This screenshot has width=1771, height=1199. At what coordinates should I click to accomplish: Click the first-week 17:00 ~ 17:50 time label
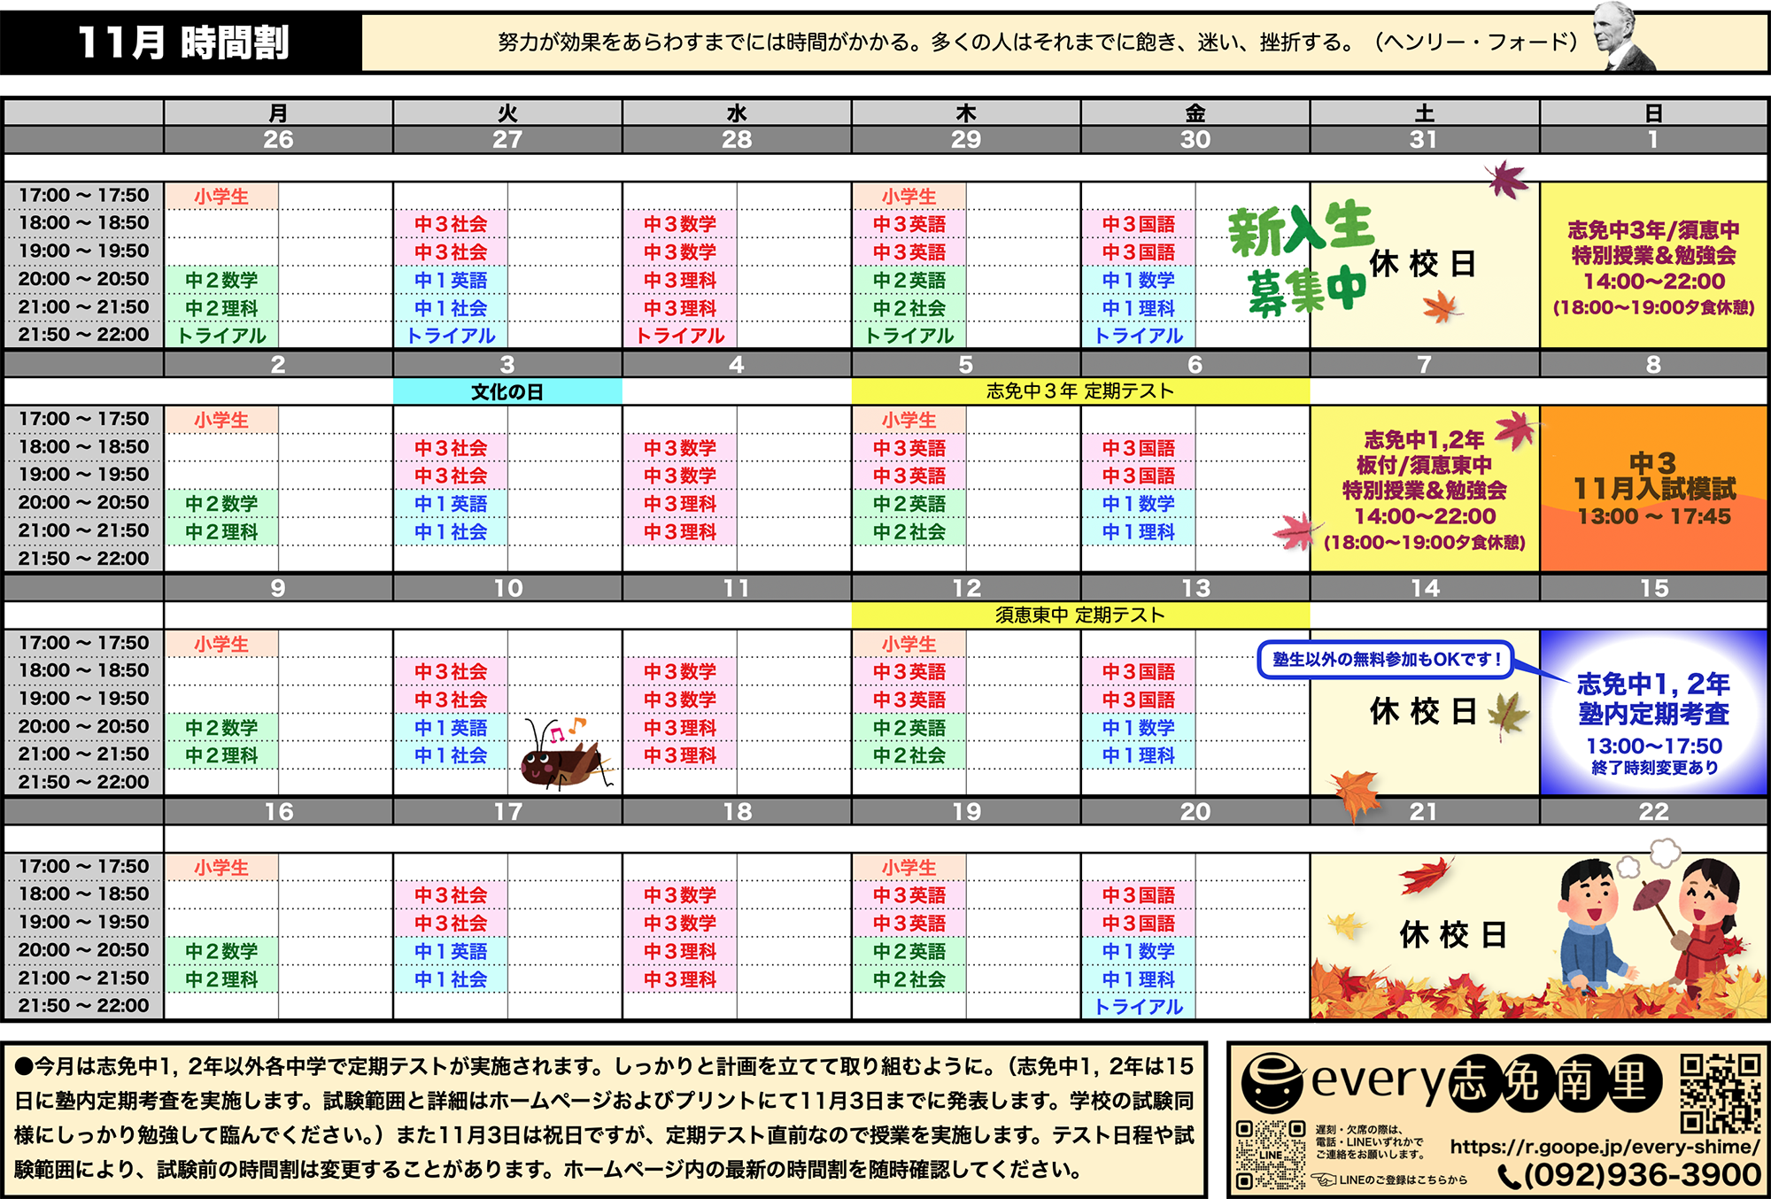83,195
